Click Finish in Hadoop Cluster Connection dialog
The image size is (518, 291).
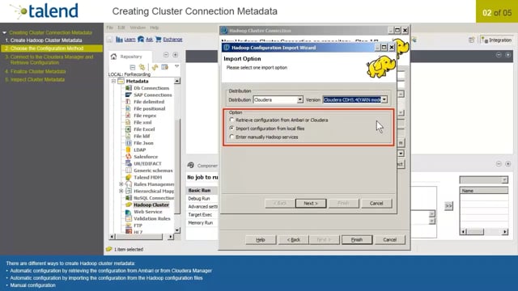pos(357,240)
